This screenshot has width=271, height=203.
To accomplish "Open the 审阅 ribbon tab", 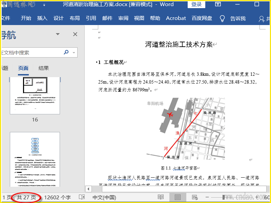I will click(123, 18).
